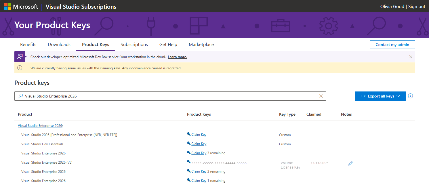
Task: Open the megaphone announcement icon in the purple banner
Action: point(20,57)
